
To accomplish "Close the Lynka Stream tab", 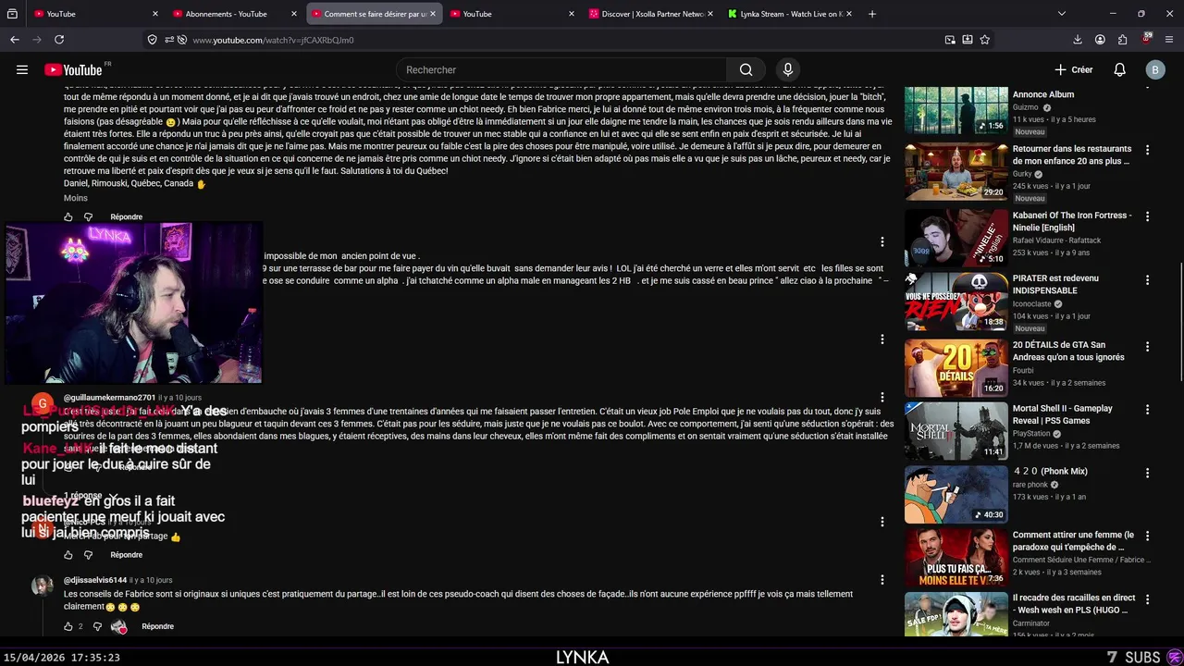I will [x=849, y=14].
